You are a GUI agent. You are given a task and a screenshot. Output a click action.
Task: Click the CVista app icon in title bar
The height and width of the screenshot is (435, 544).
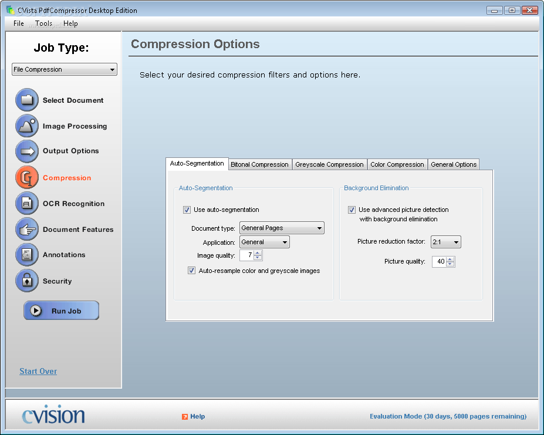pyautogui.click(x=11, y=10)
